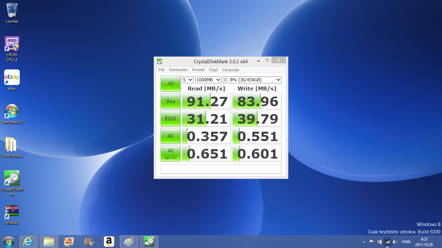Open Amazon from the taskbar

point(109,242)
